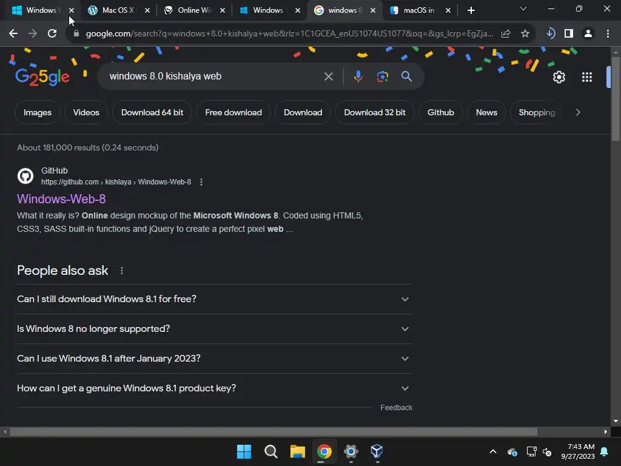Click the browser forward arrow
Screen dimensions: 621x466
33,34
